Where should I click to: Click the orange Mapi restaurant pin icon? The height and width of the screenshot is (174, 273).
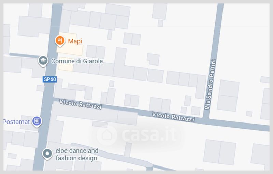[x=60, y=41]
